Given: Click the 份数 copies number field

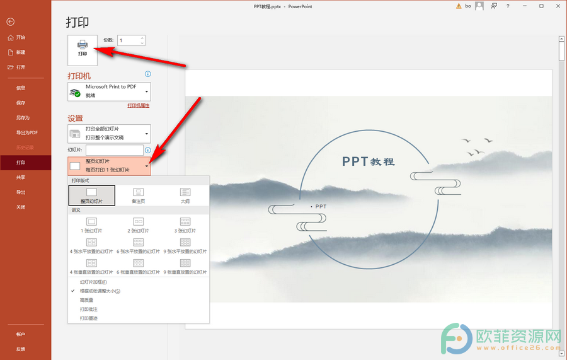Looking at the screenshot, I should 129,40.
